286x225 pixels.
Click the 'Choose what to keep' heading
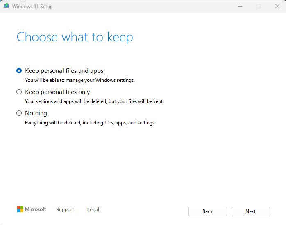[75, 37]
